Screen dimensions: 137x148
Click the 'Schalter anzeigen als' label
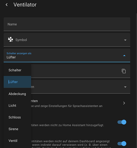(x=19, y=53)
